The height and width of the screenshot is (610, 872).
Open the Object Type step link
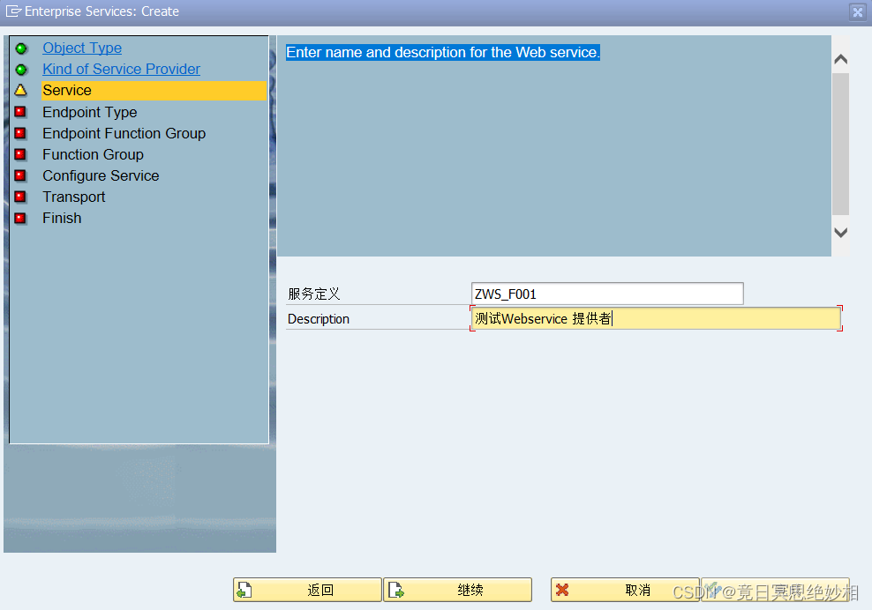point(82,48)
